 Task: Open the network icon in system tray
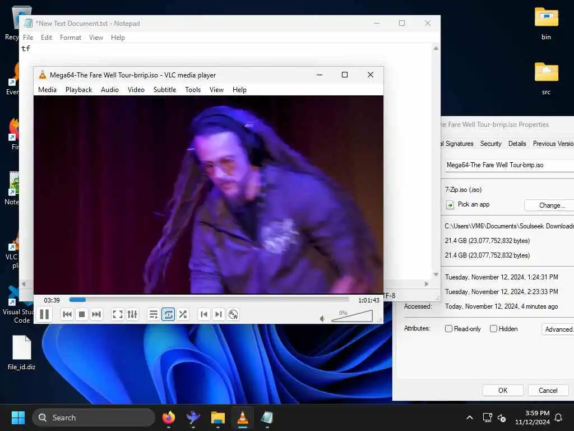coord(487,418)
